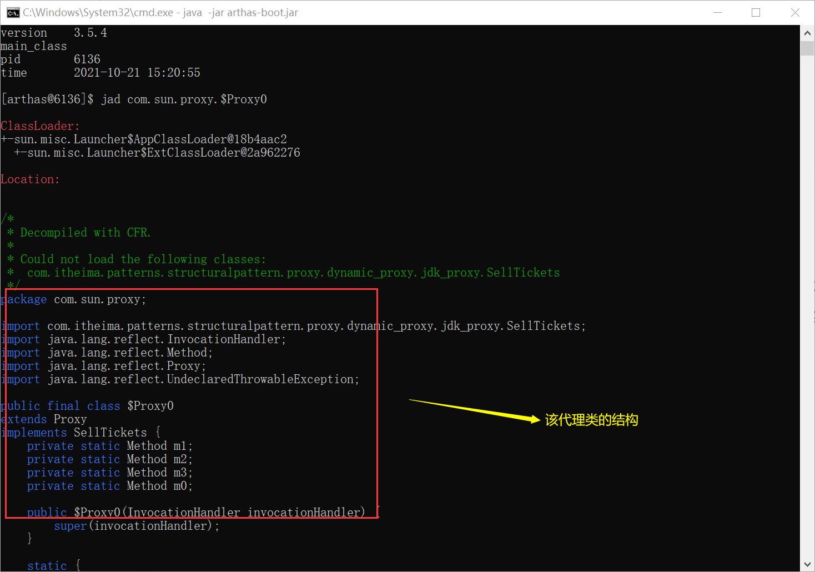Click the 'main_class' label
The image size is (815, 572).
[x=34, y=46]
